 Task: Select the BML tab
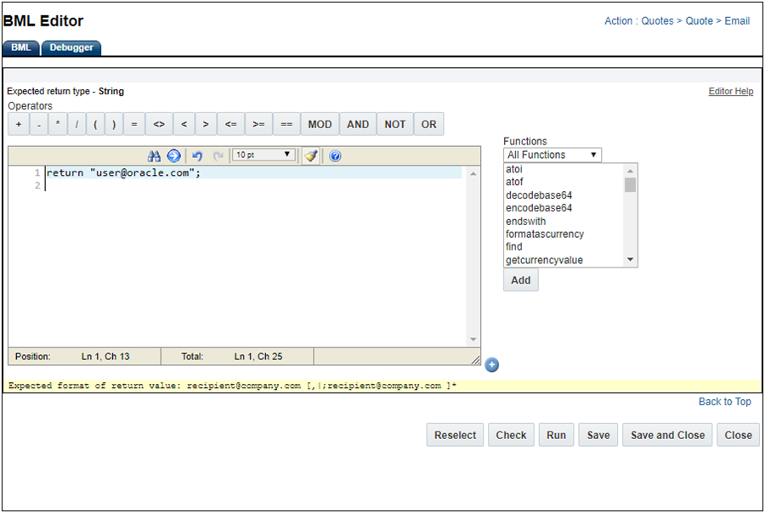point(20,48)
